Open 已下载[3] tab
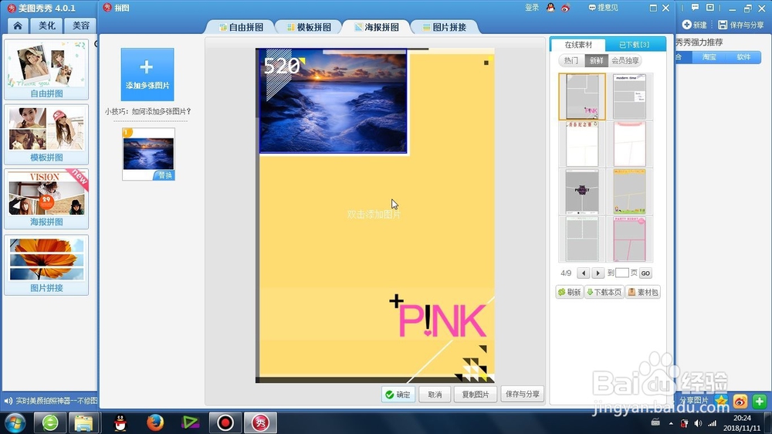772x434 pixels. [634, 45]
